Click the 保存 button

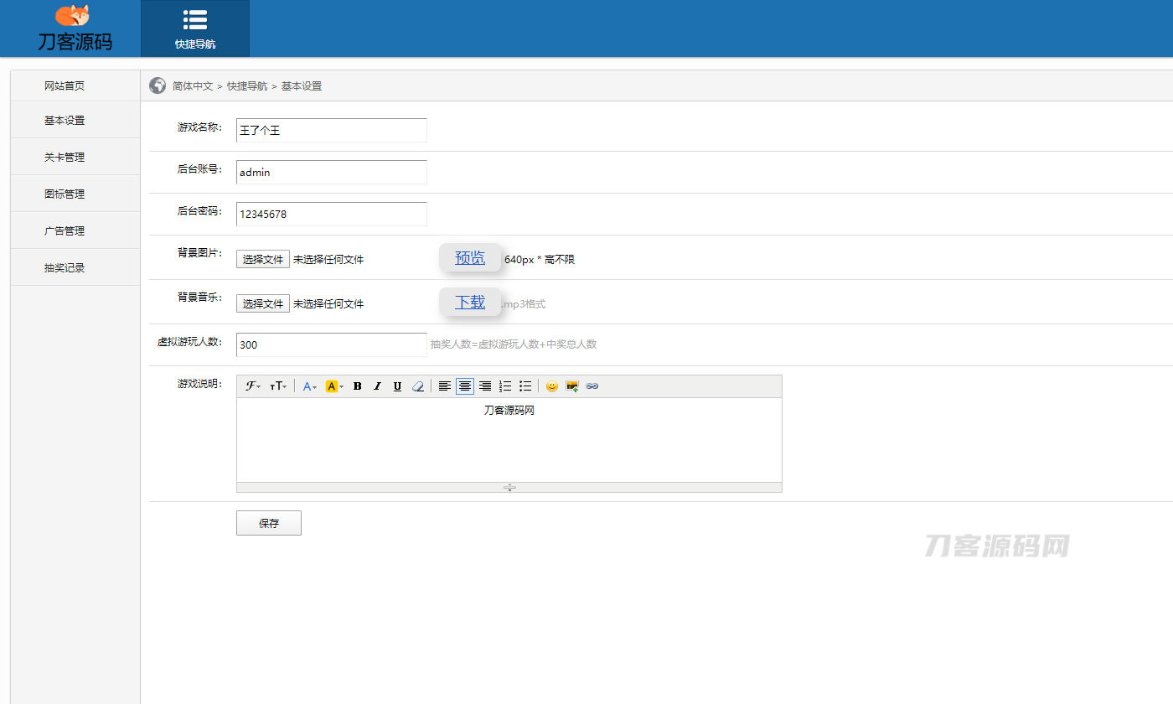pos(269,523)
